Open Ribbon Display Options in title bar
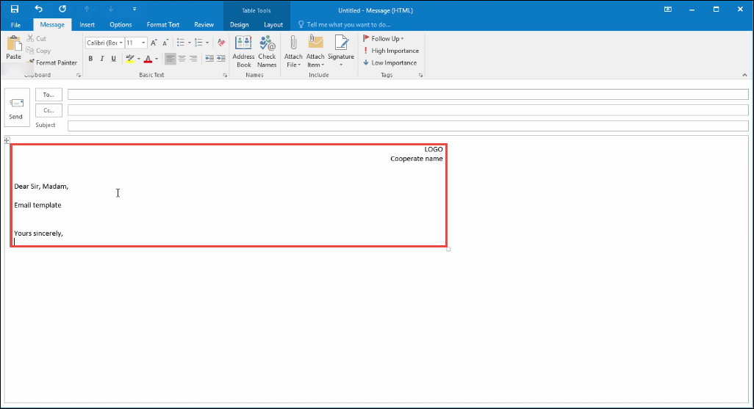 pyautogui.click(x=668, y=9)
